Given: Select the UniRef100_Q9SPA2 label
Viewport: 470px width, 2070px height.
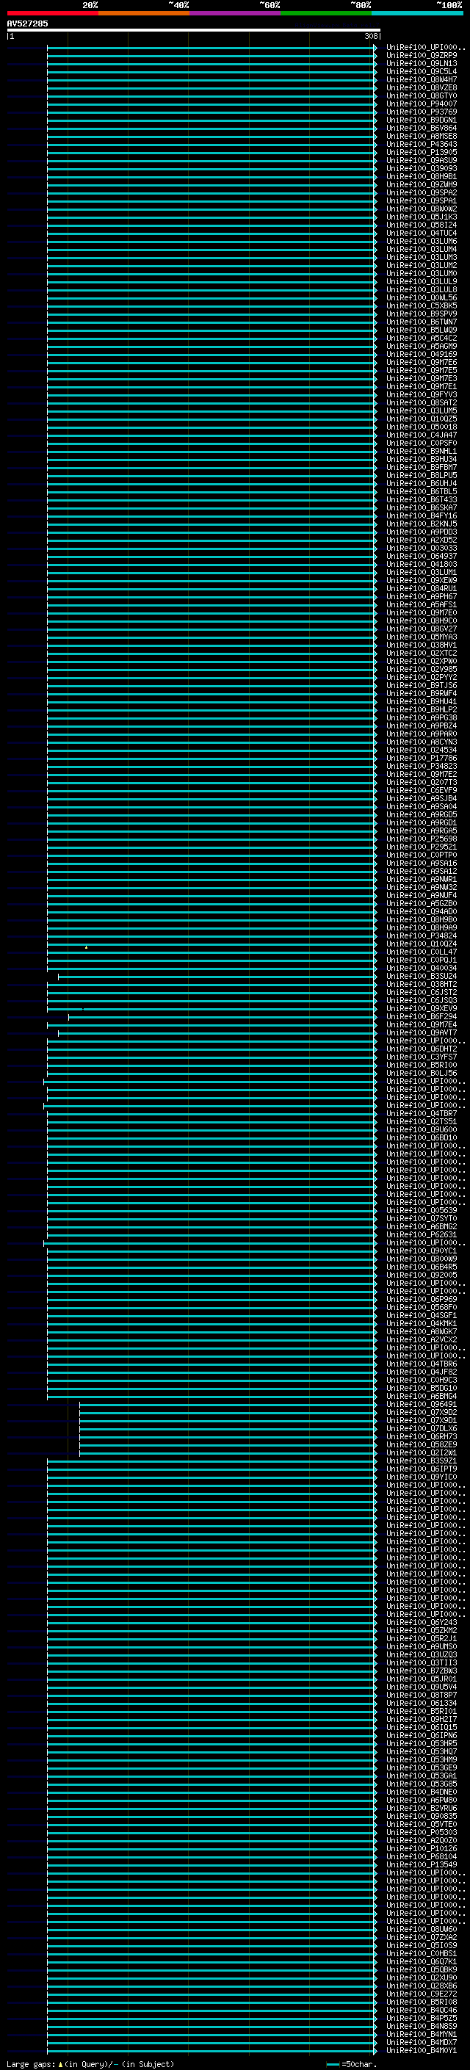Looking at the screenshot, I should [x=422, y=193].
